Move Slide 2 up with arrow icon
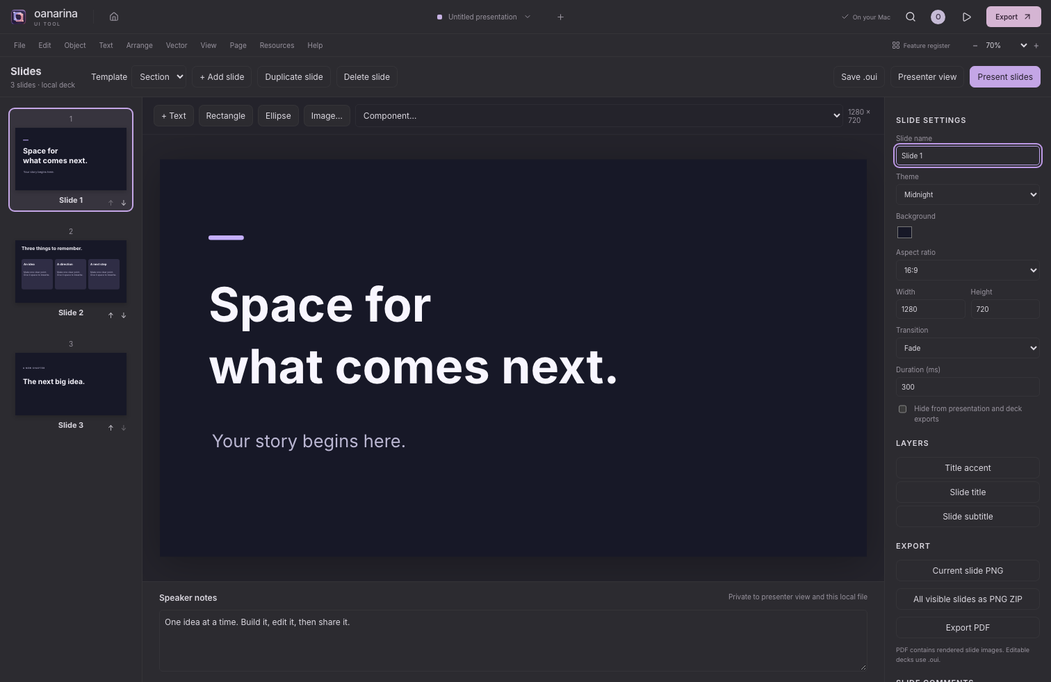This screenshot has height=682, width=1051. (x=111, y=315)
